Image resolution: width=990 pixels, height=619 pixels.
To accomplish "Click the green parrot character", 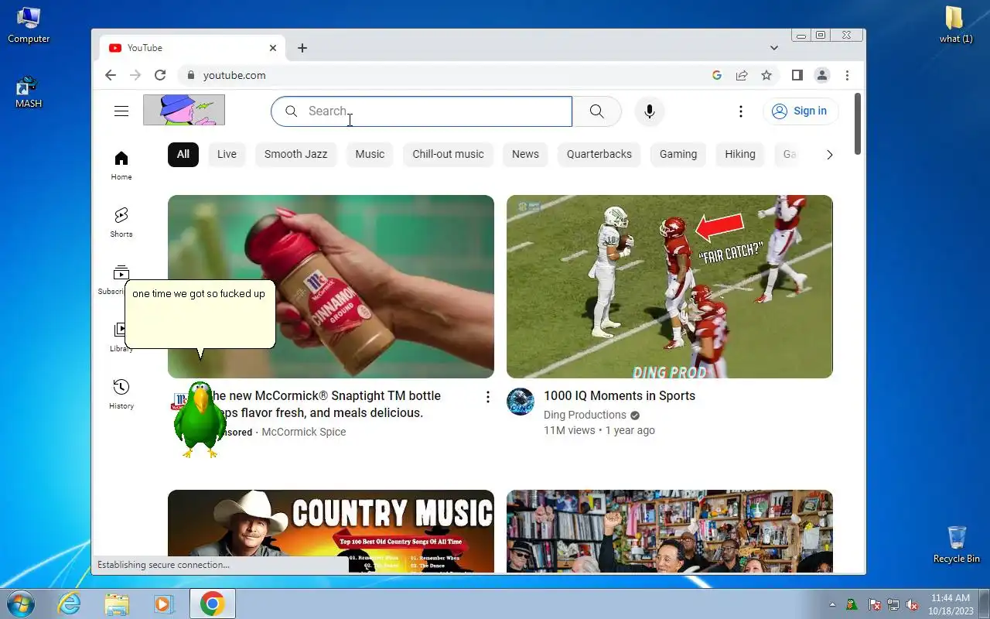I will pos(200,419).
